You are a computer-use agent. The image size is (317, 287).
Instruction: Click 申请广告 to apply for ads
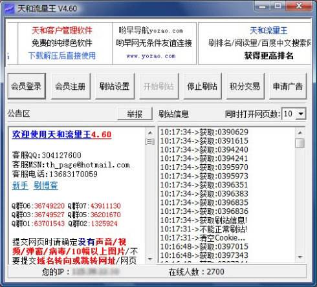tap(288, 86)
